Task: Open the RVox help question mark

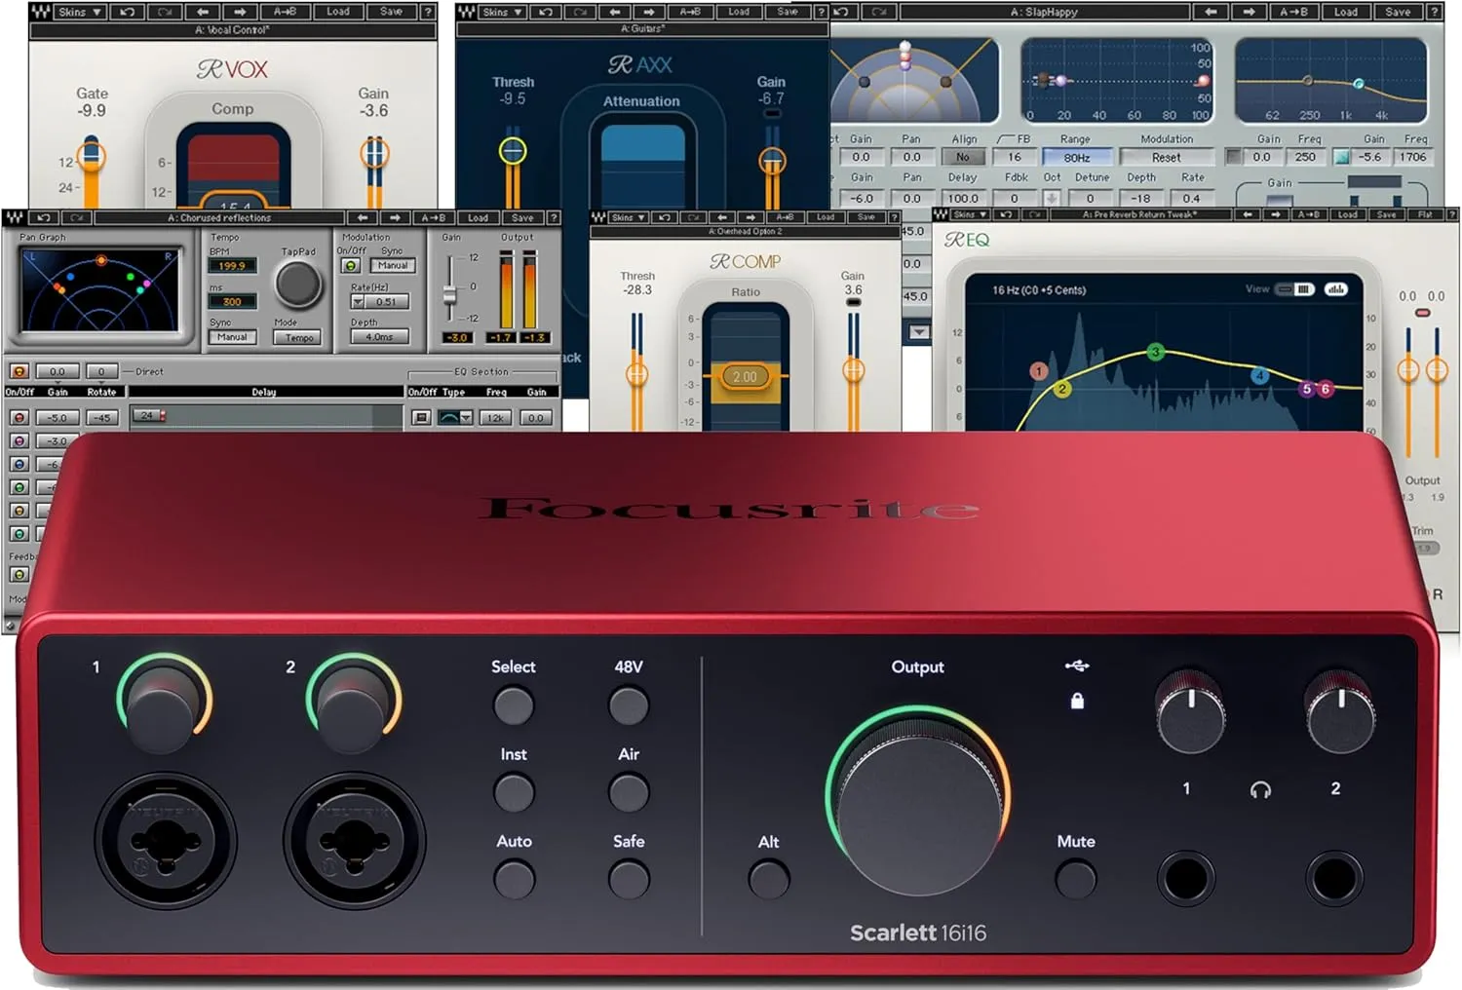Action: coord(427,12)
